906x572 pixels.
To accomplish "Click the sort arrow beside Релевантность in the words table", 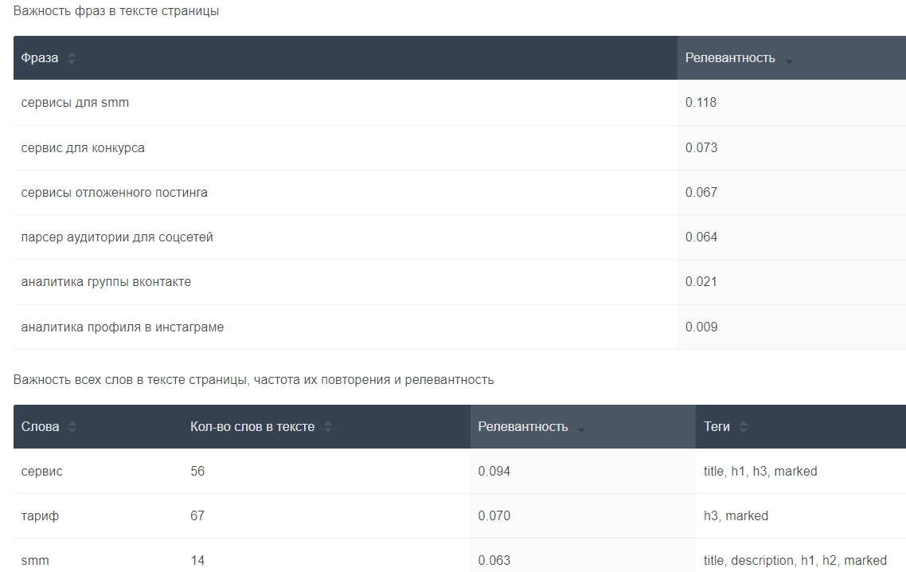I will tap(581, 429).
